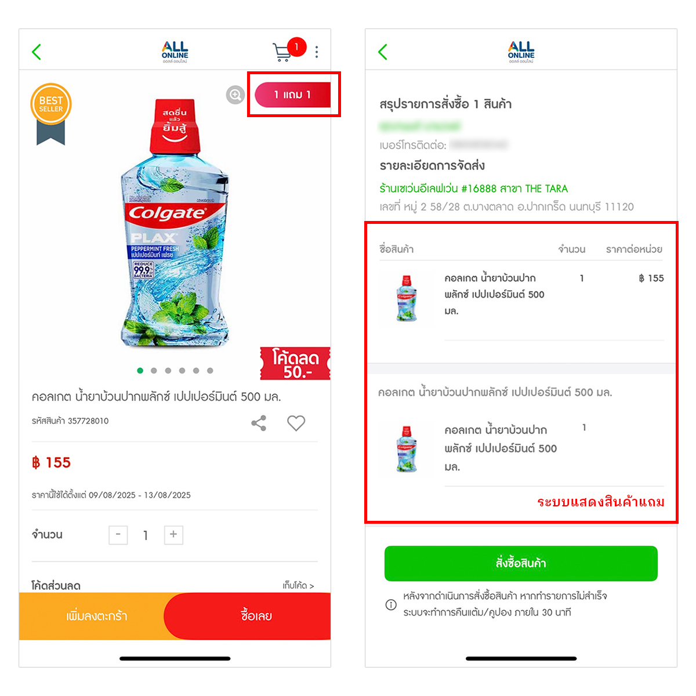Image resolution: width=696 pixels, height=696 pixels.
Task: Select the last image carousel dot
Action: [x=210, y=371]
